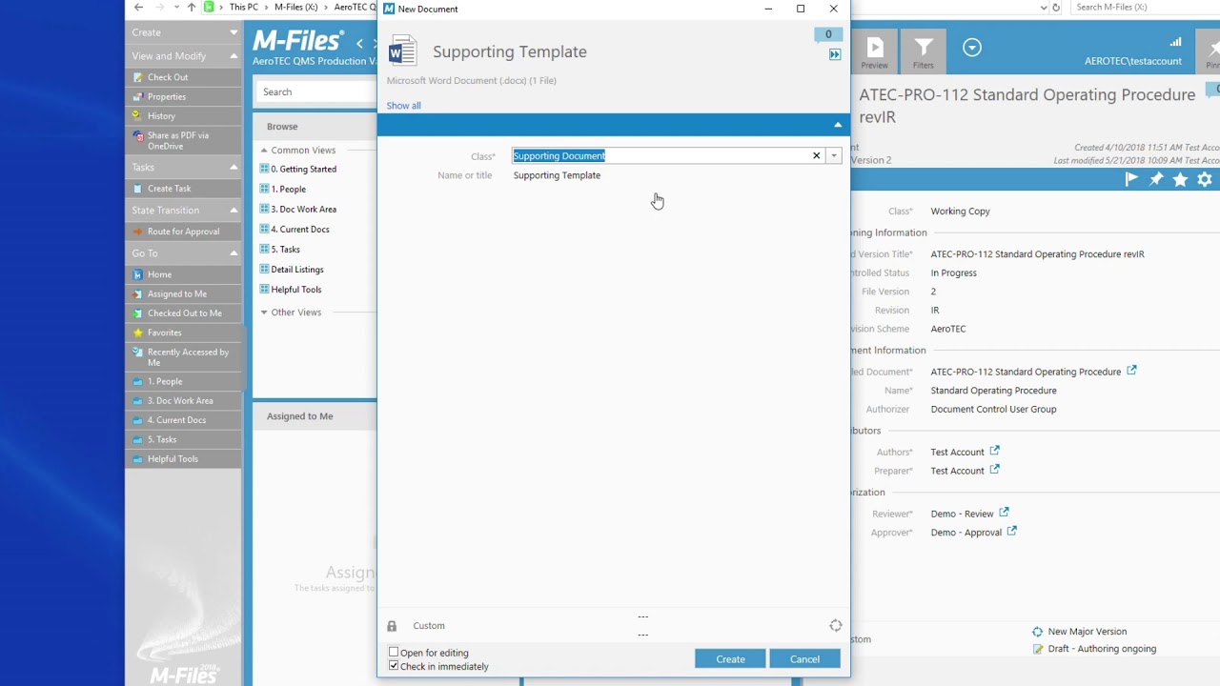
Task: Open Approver Demo - Approval link icon
Action: coord(1012,532)
